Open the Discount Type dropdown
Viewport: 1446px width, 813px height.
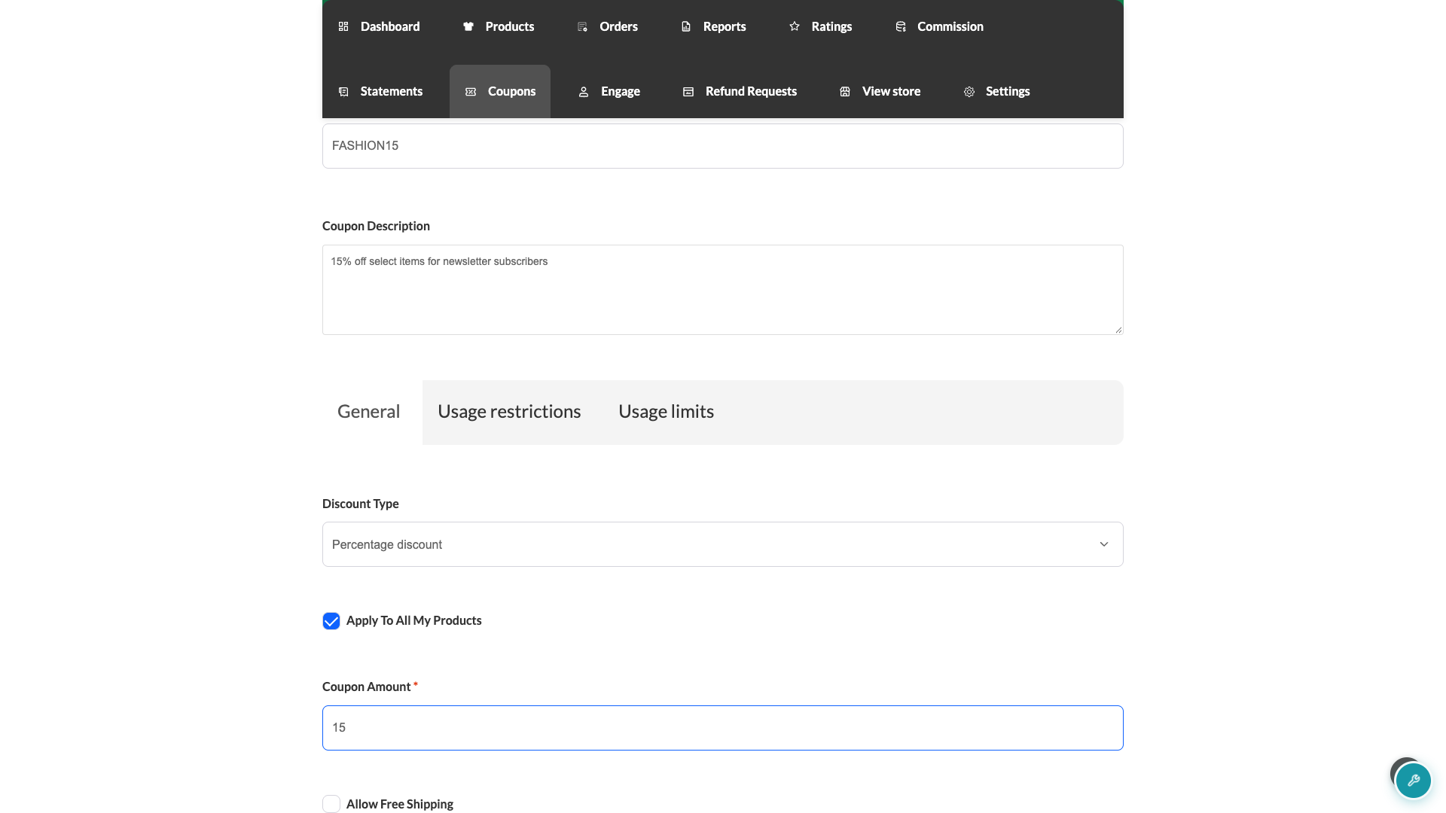[723, 544]
